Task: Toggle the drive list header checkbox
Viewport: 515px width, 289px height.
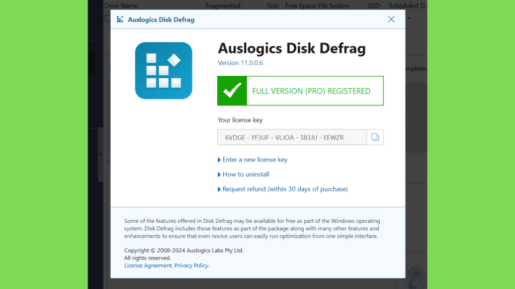Action: point(108,19)
